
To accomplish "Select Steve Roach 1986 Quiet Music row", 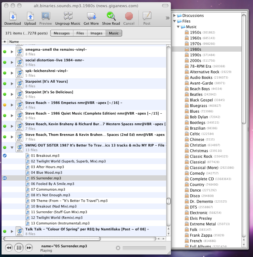I will point(84,116).
